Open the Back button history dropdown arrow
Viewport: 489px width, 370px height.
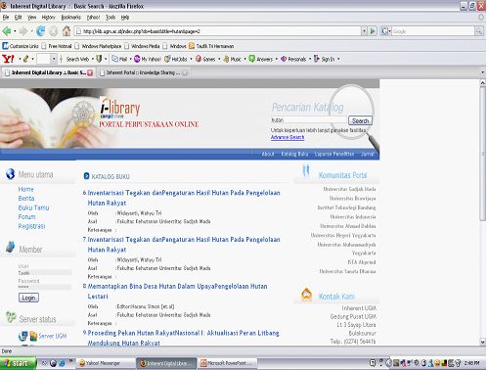[15, 31]
